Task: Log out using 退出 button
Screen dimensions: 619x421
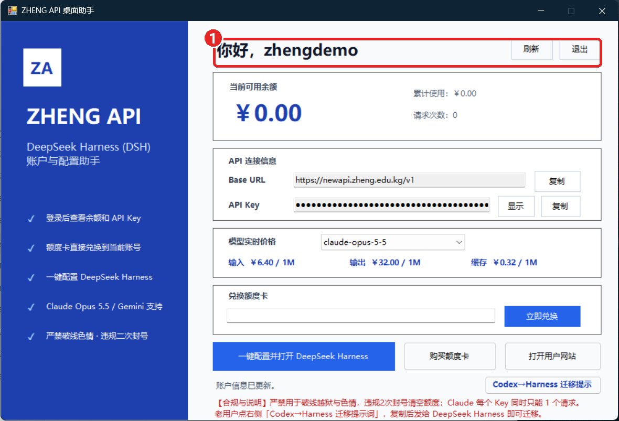Action: click(x=579, y=49)
